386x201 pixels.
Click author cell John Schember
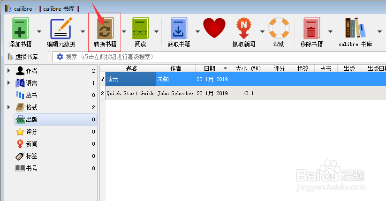click(176, 93)
